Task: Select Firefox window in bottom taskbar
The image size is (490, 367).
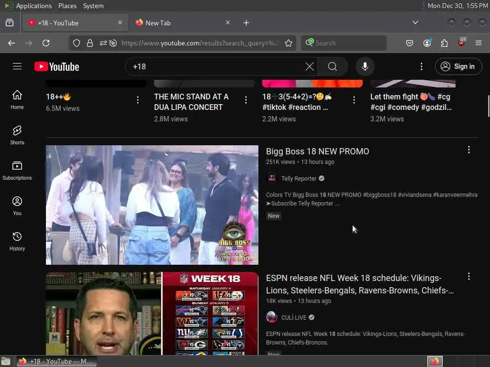Action: coord(56,361)
